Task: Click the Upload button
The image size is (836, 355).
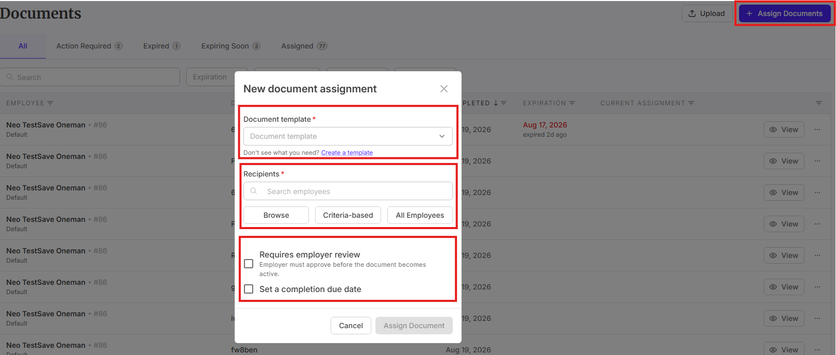Action: click(x=707, y=13)
